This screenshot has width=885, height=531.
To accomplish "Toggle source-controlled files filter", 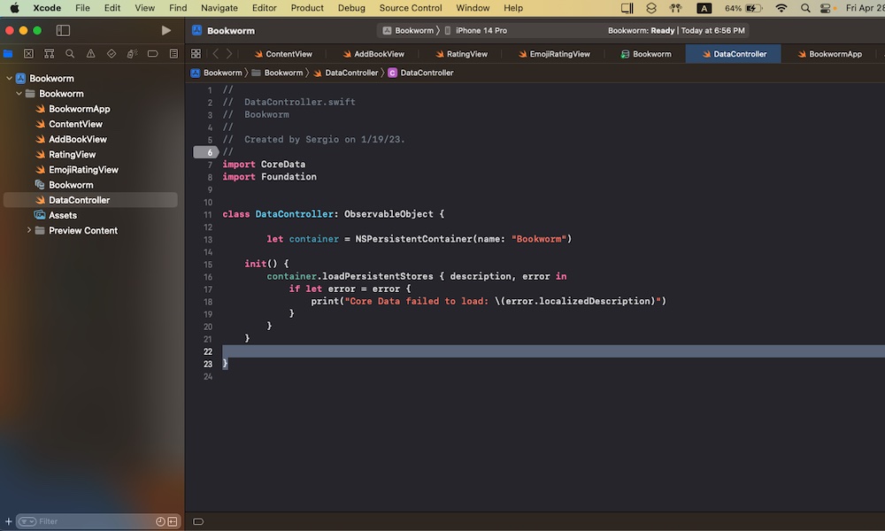I will point(173,521).
